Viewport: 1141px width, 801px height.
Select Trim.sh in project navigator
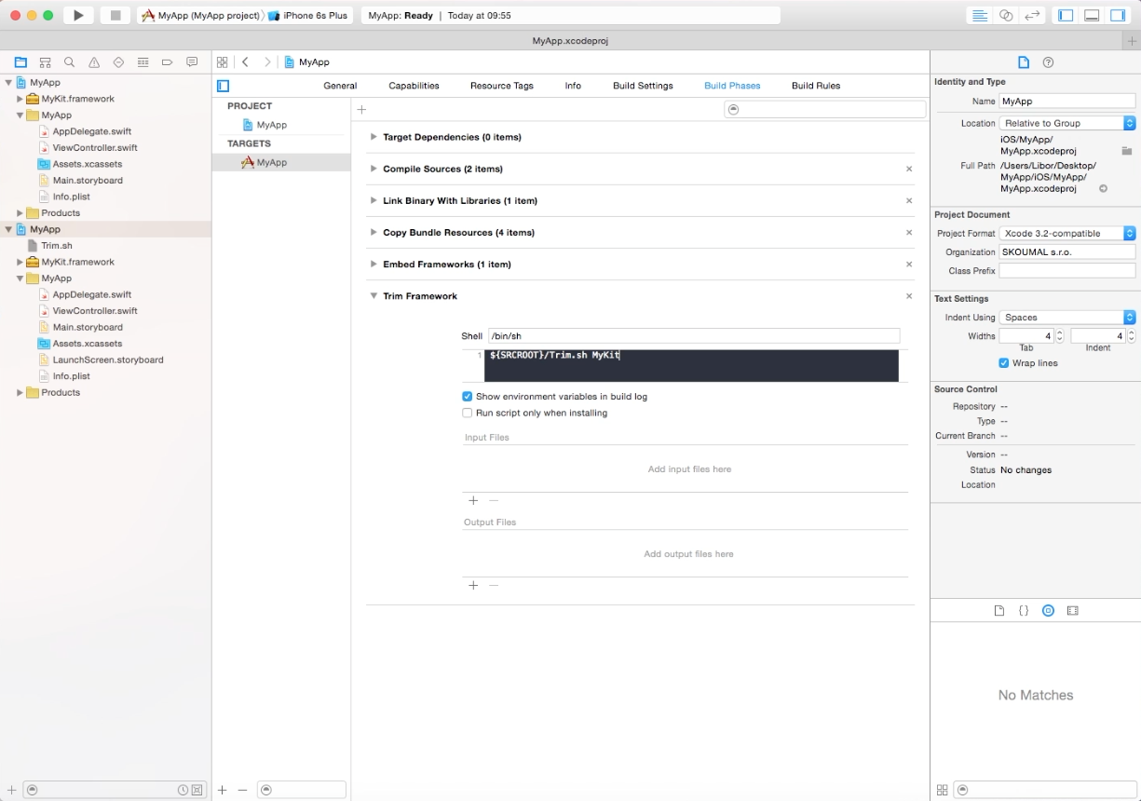pos(56,246)
